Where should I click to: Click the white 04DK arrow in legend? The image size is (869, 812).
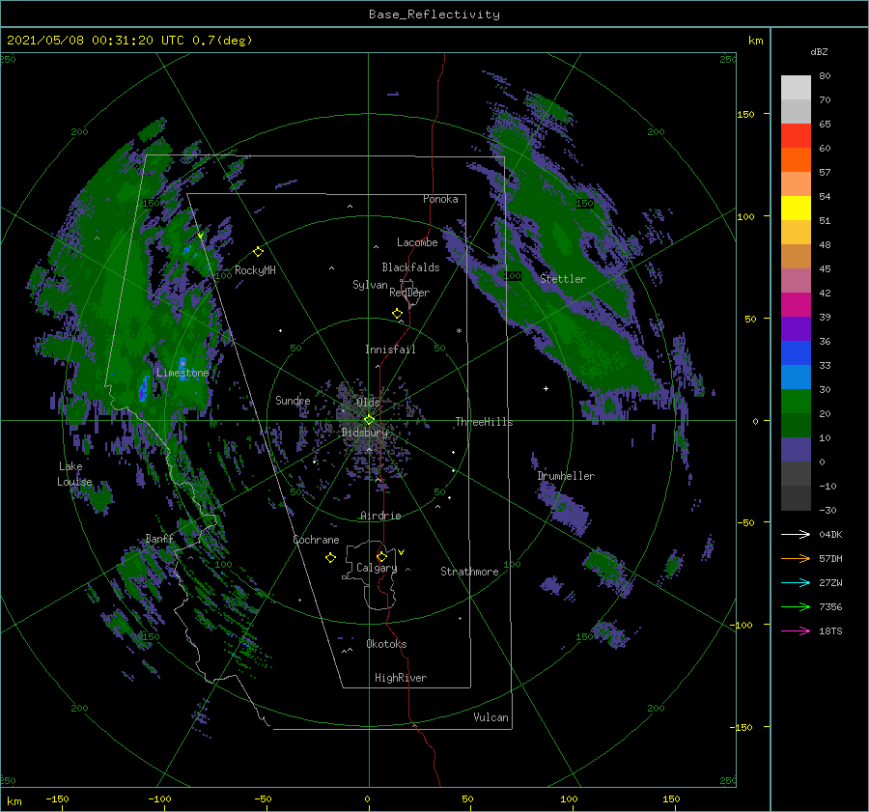click(x=796, y=534)
